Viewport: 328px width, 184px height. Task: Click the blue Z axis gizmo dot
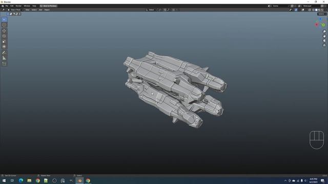point(320,19)
